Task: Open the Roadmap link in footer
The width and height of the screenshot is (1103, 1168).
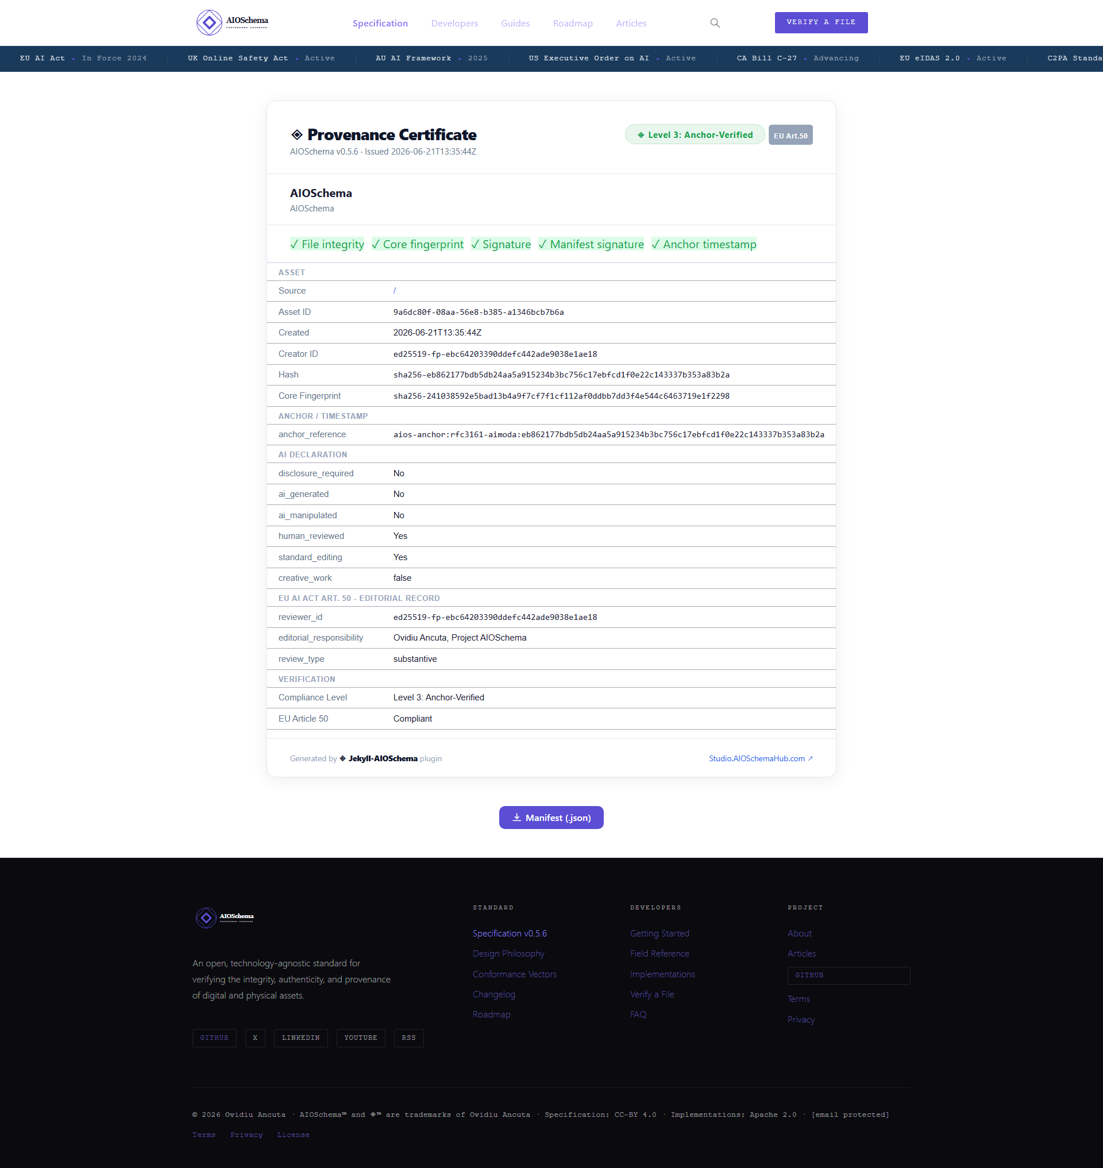Action: point(492,1015)
